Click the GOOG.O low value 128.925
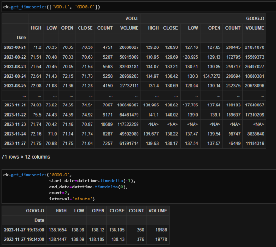 click(190, 57)
